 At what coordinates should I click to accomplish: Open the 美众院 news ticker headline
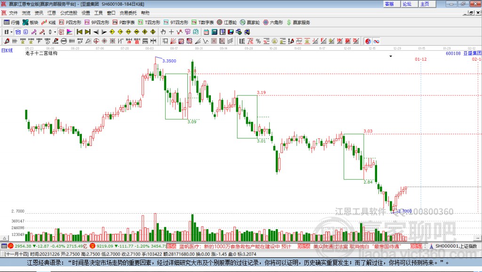click(x=357, y=247)
